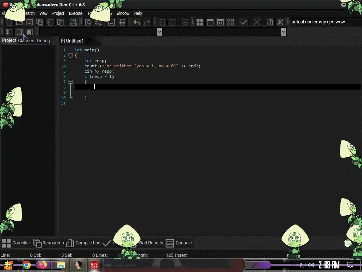Click the Goto Bookmarks toolbar icon
This screenshot has width=362, height=272.
tap(30, 32)
